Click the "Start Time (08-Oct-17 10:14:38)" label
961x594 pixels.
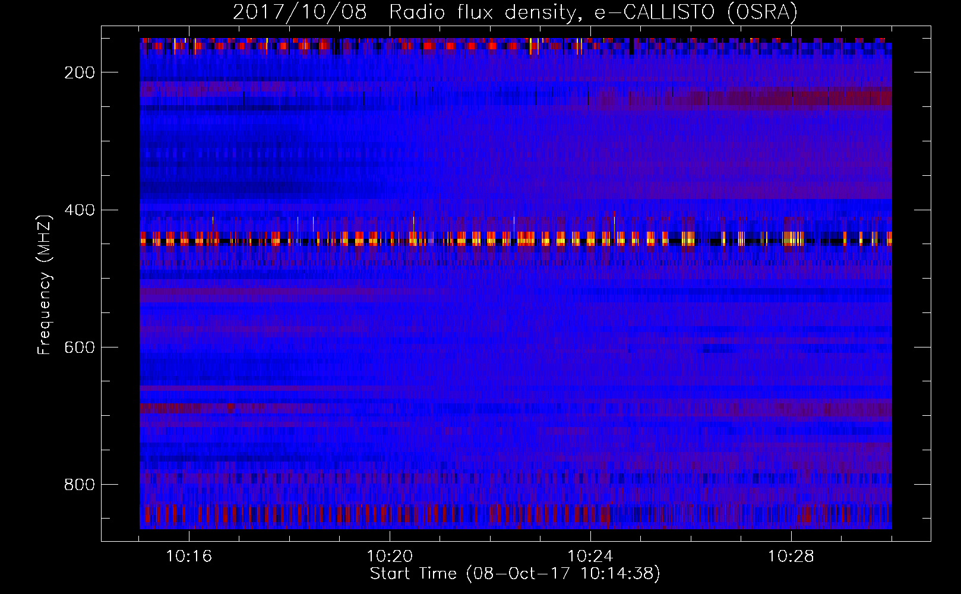pos(515,574)
